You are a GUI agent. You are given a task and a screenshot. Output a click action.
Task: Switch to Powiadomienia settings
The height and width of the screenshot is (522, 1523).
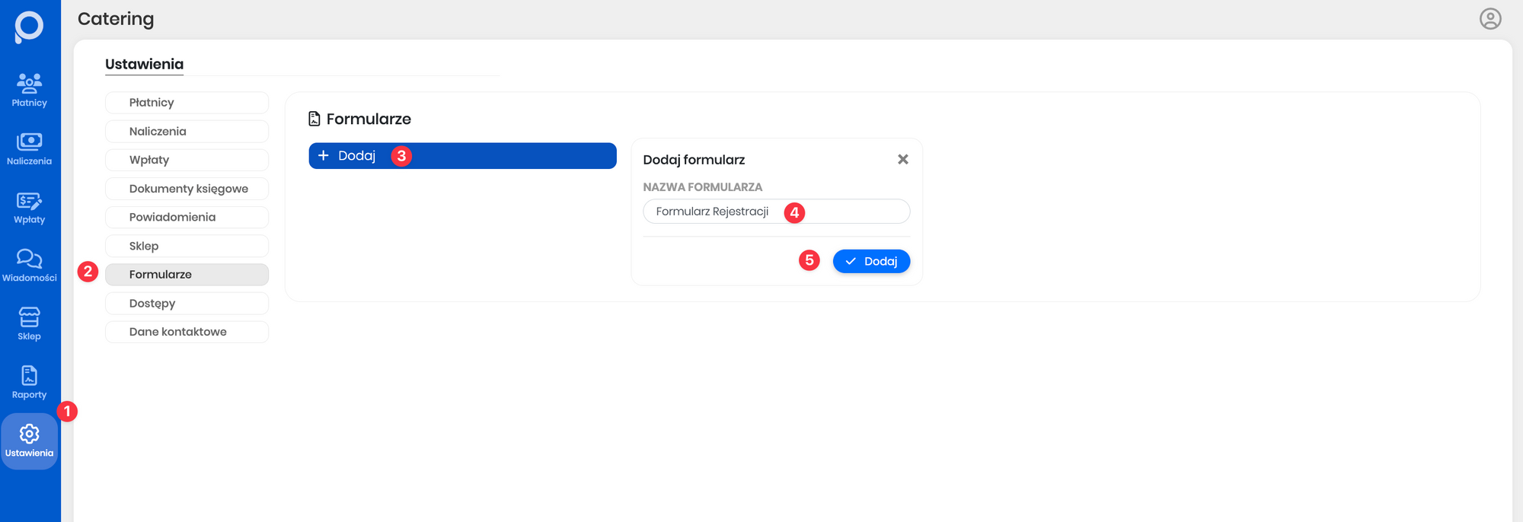(187, 218)
